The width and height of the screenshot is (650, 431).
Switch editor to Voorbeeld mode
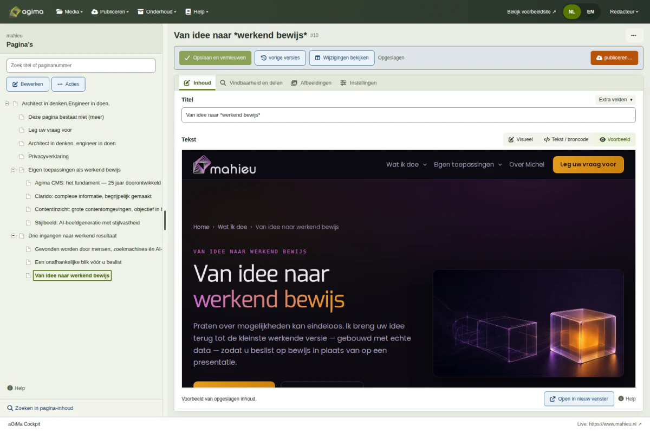(x=615, y=139)
